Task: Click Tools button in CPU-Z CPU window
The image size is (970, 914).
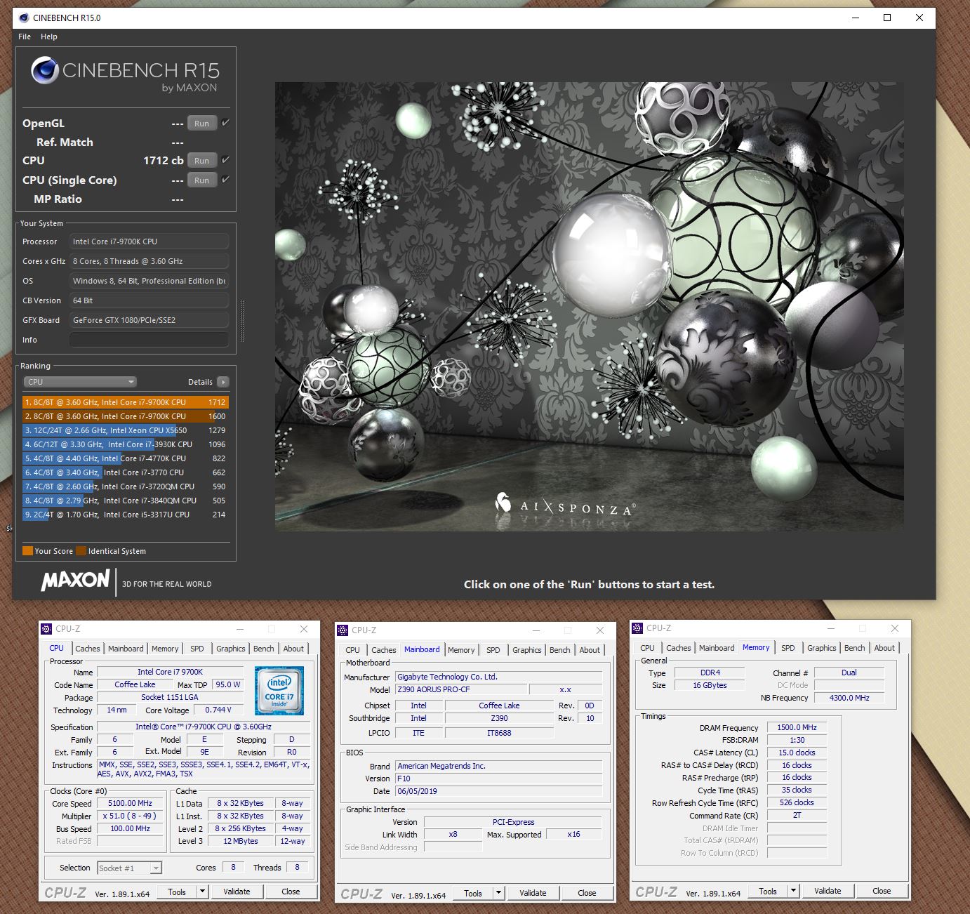Action: click(177, 892)
